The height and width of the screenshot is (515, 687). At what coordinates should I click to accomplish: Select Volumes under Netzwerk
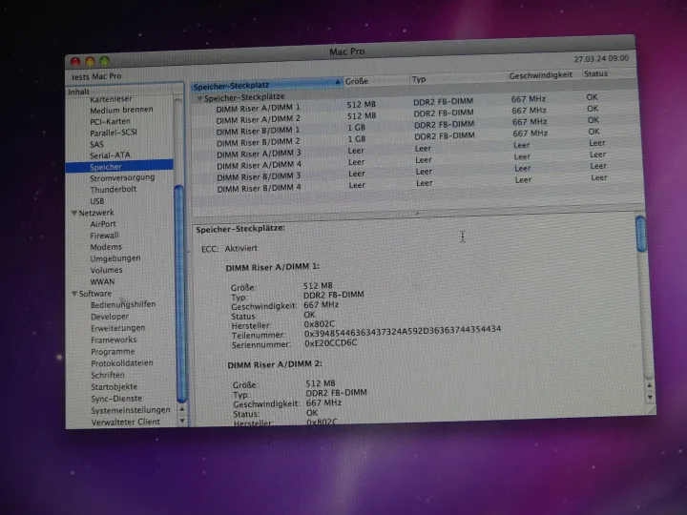(107, 270)
